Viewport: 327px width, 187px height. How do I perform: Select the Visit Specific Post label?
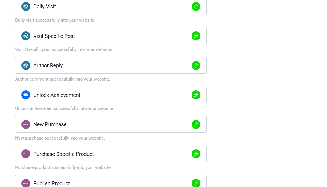[x=54, y=36]
